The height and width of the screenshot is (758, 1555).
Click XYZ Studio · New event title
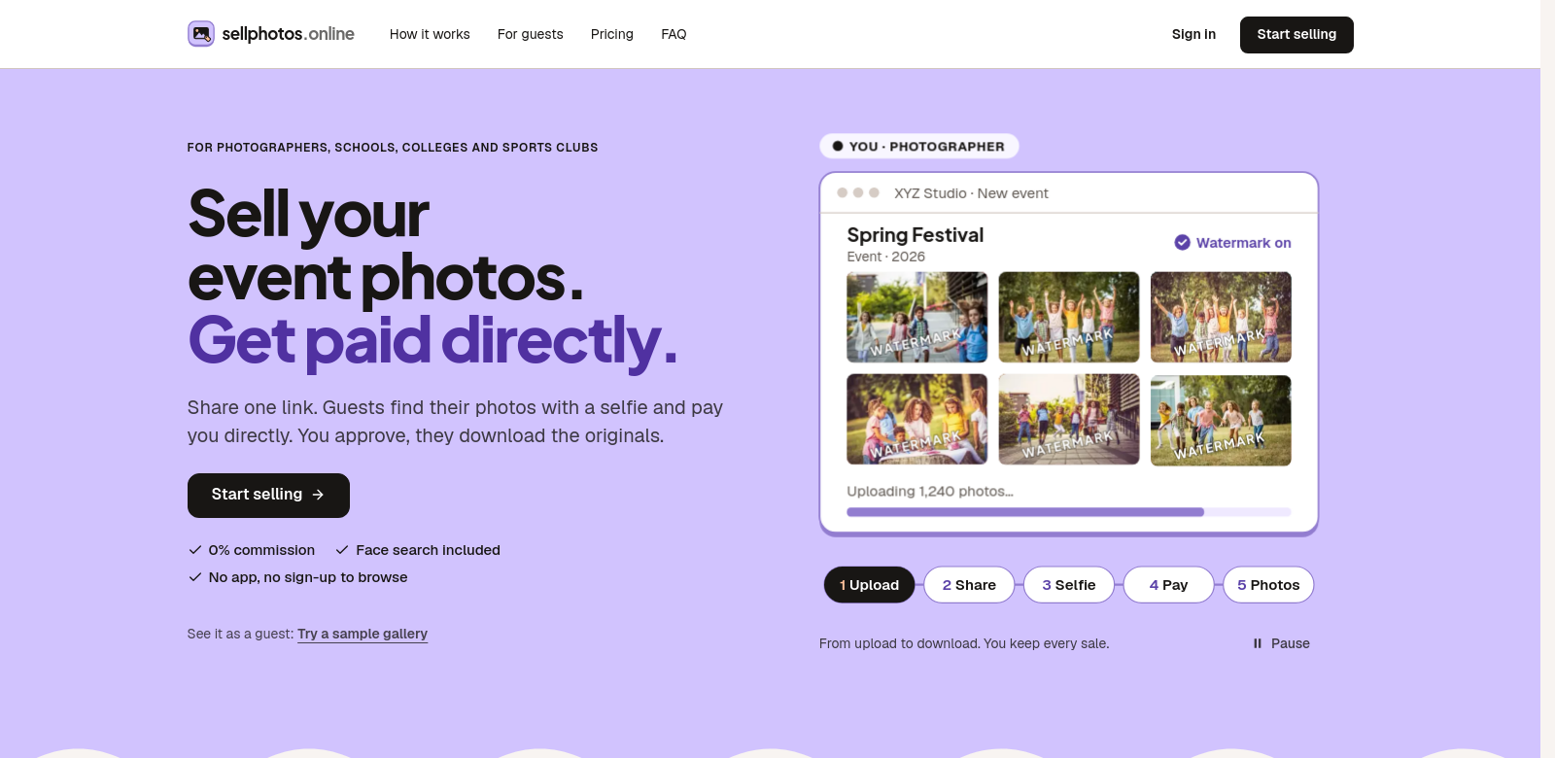point(971,193)
